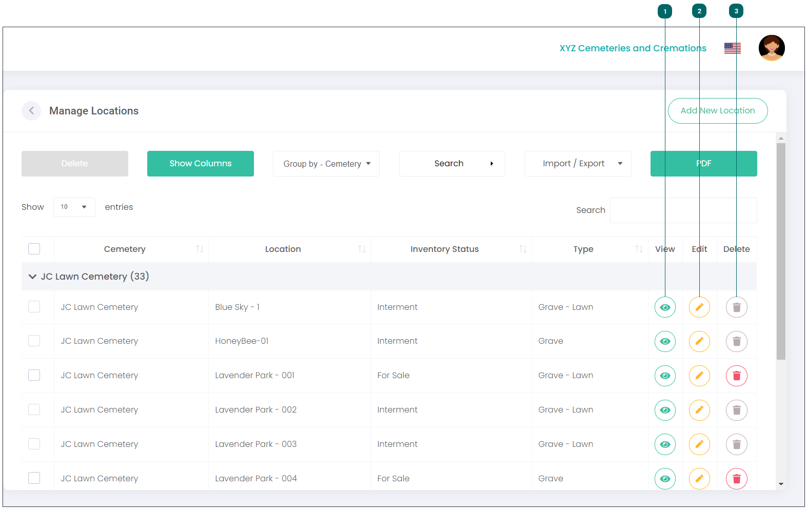Viewport: 807px width, 509px height.
Task: Check the Blue Sky - 1 row checkbox
Action: tap(34, 307)
